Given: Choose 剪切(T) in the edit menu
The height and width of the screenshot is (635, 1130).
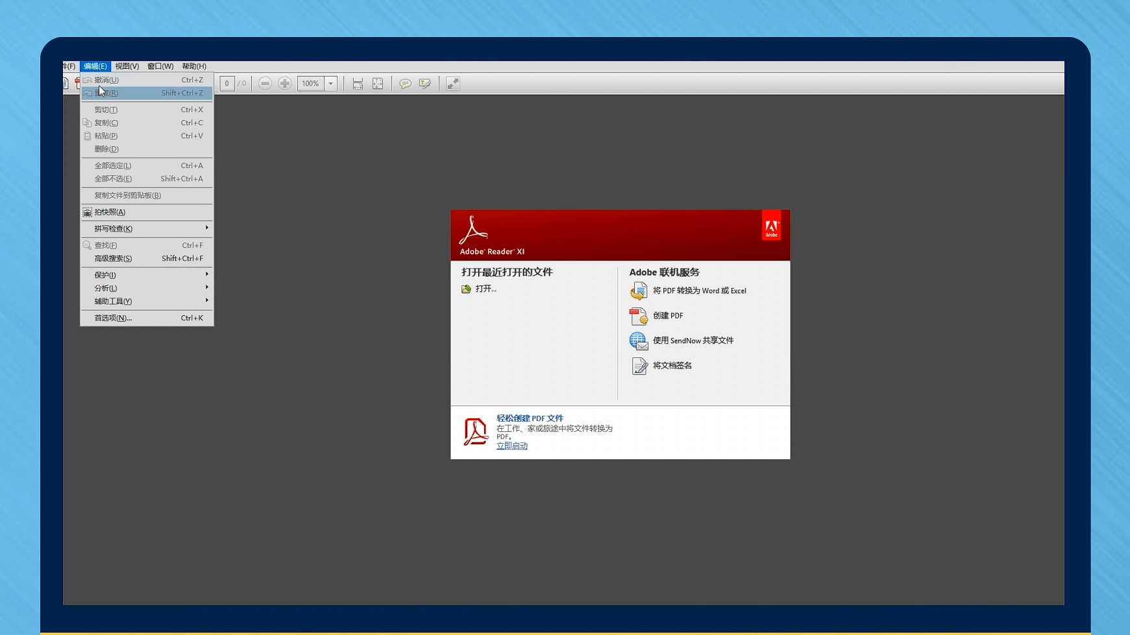Looking at the screenshot, I should pyautogui.click(x=147, y=110).
